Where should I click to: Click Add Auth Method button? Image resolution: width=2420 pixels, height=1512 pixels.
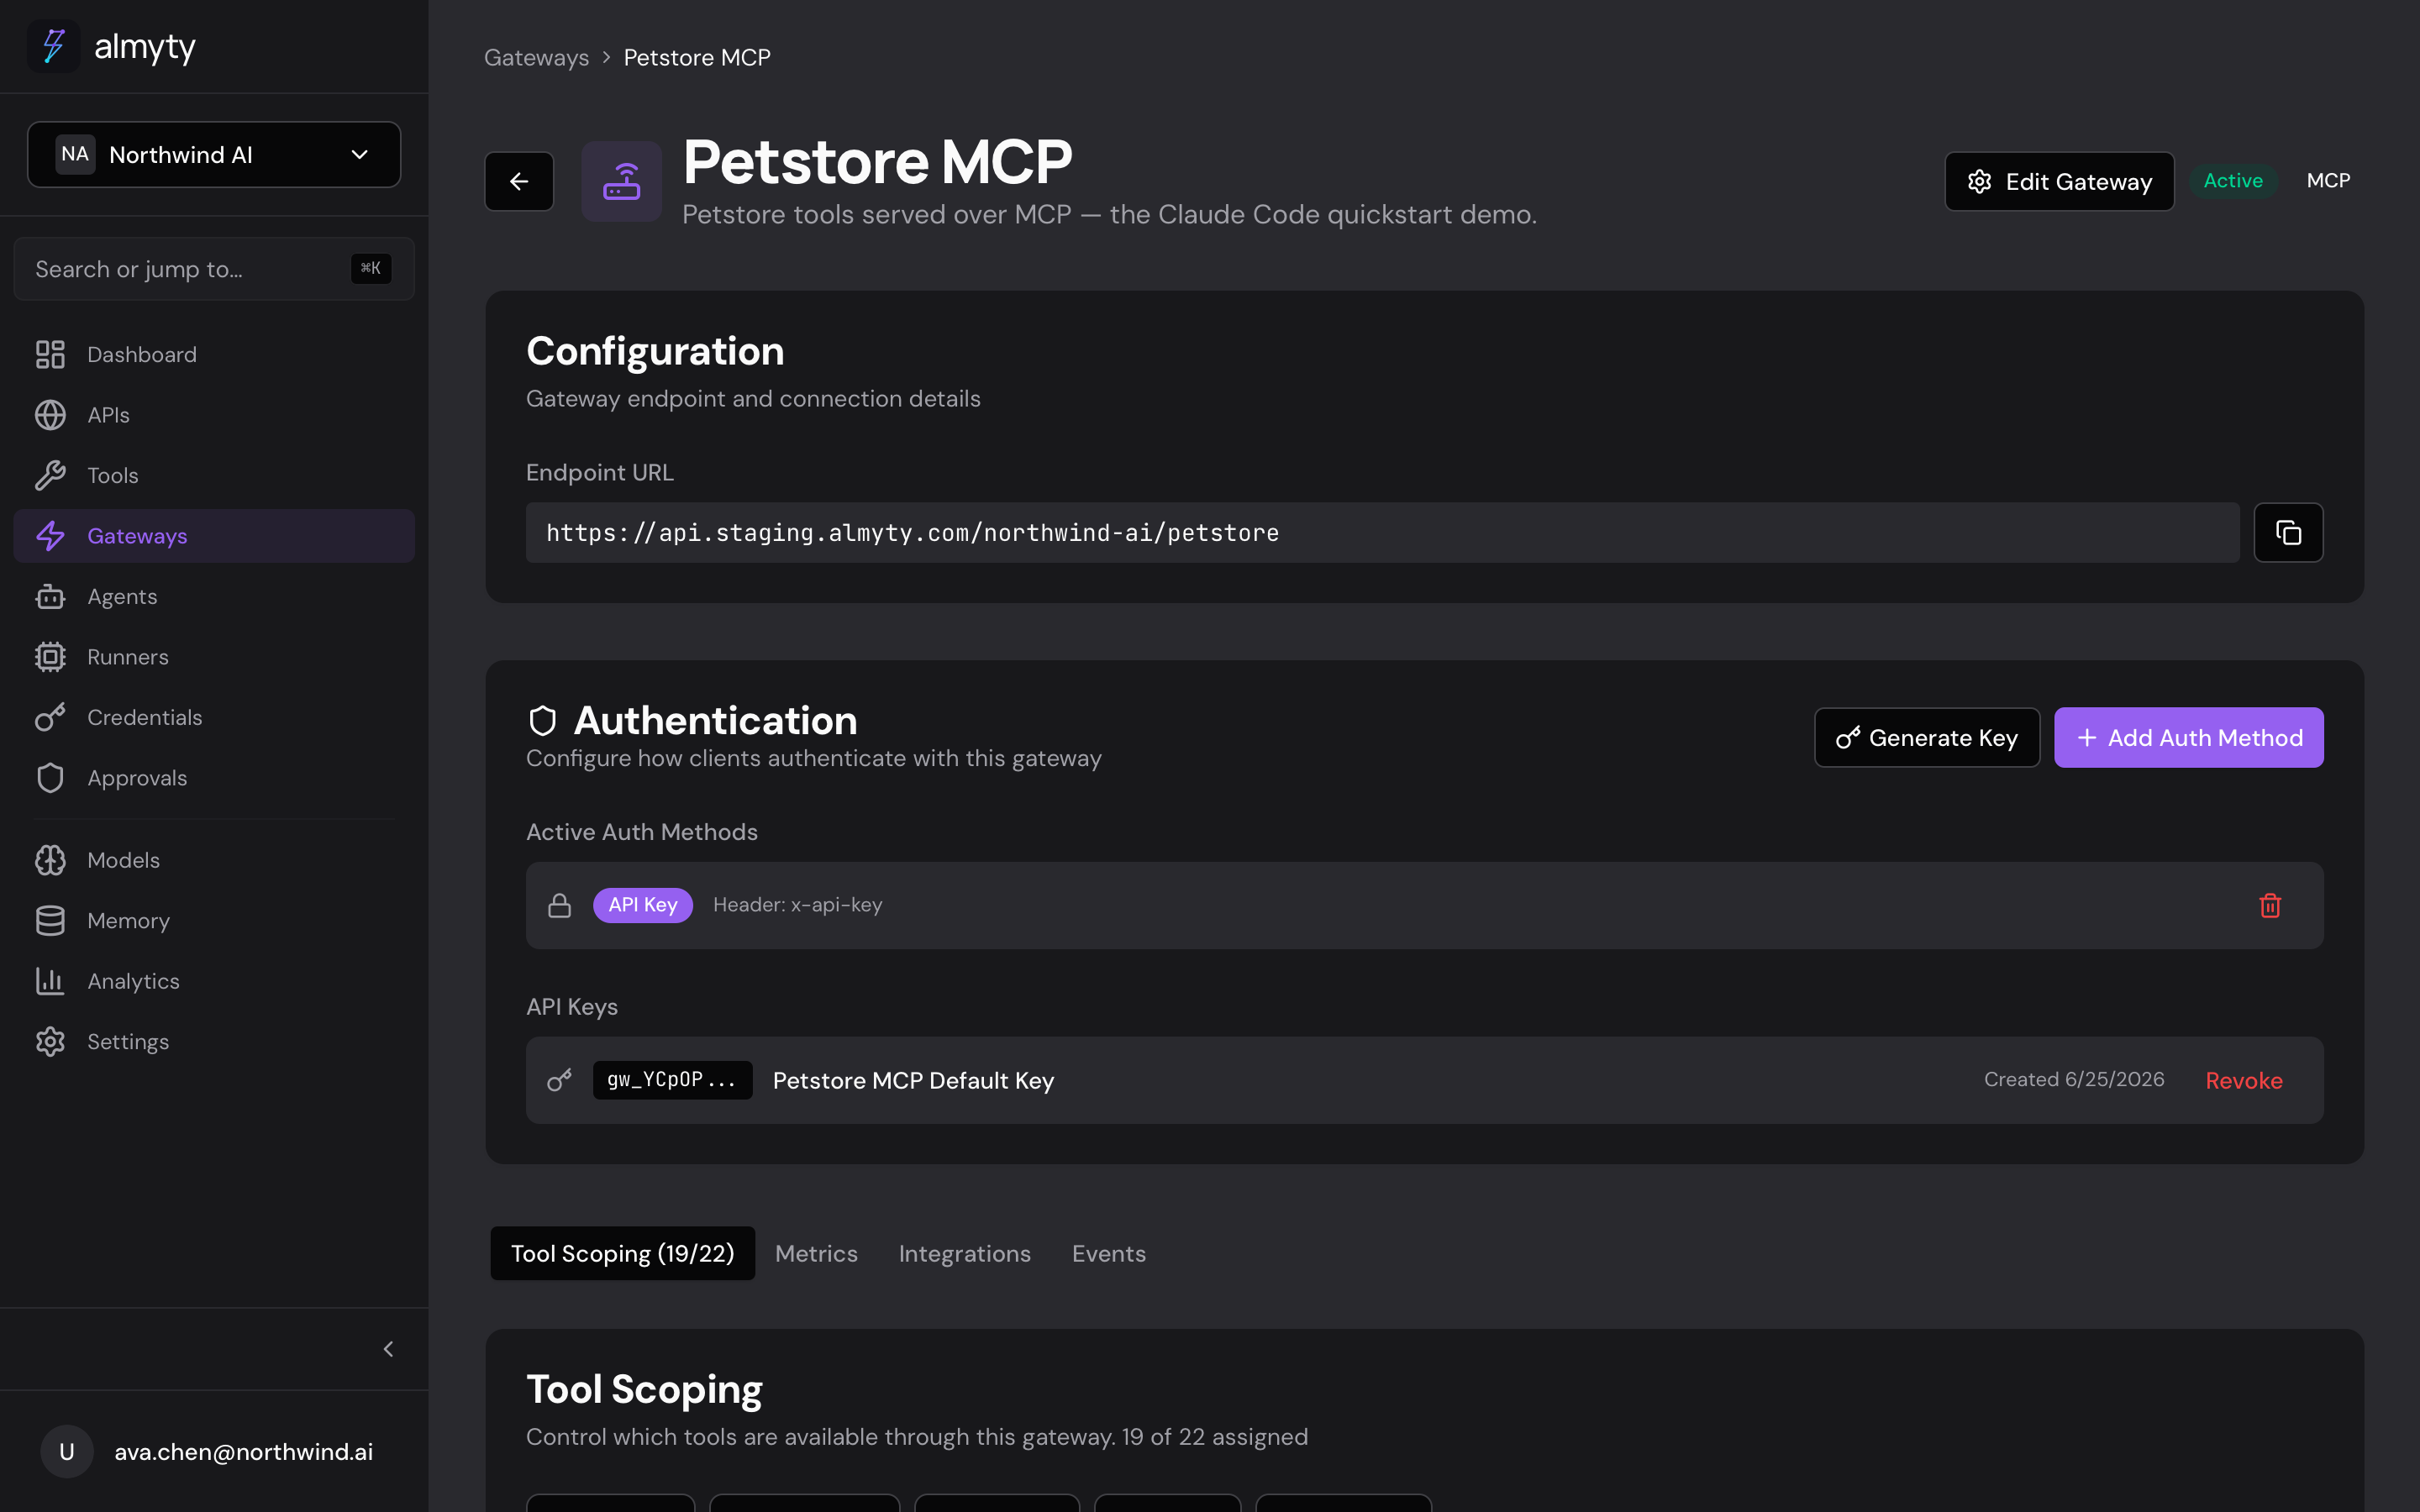pyautogui.click(x=2188, y=738)
